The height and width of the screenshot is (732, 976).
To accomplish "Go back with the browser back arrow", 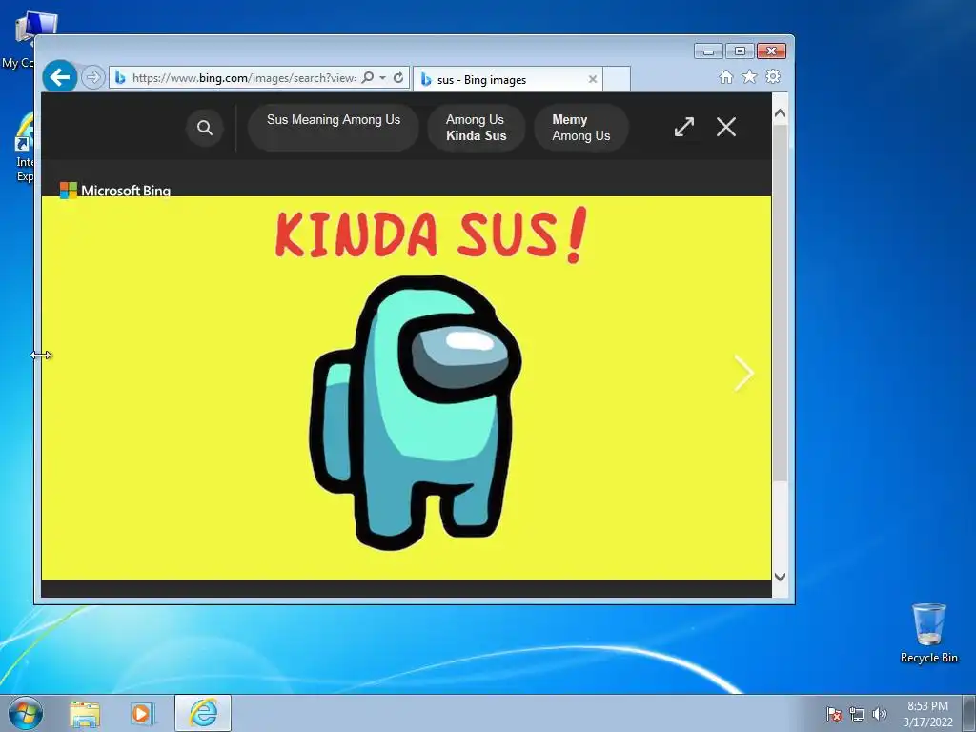I will [60, 77].
